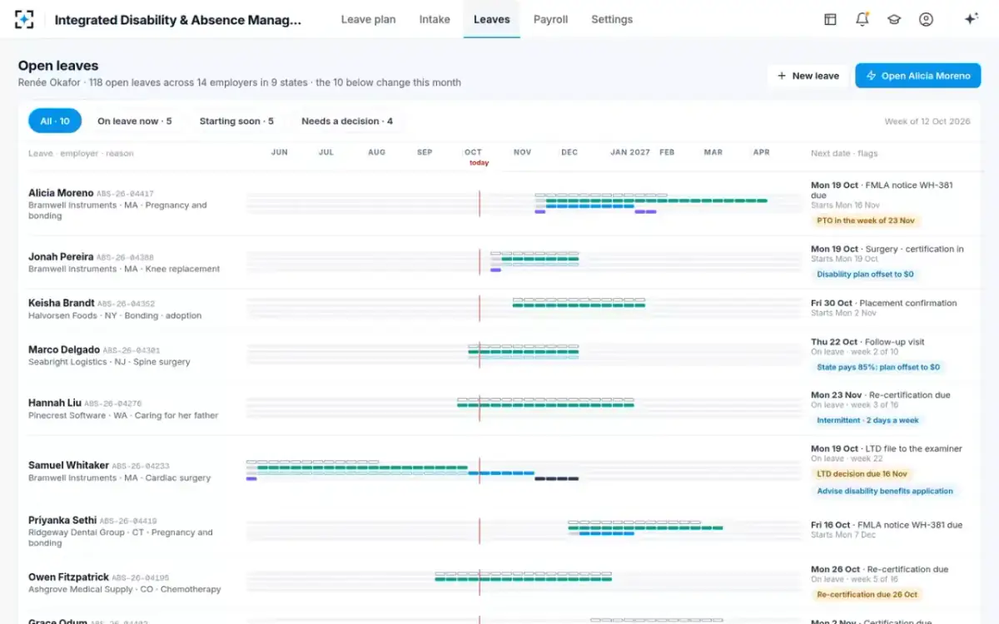Go to the Settings tab

[612, 19]
